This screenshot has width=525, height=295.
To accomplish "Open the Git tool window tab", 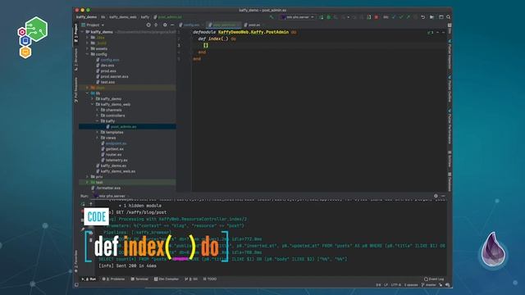I will pyautogui.click(x=191, y=279).
